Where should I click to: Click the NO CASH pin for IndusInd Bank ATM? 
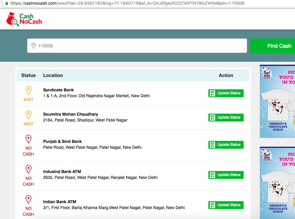click(28, 169)
